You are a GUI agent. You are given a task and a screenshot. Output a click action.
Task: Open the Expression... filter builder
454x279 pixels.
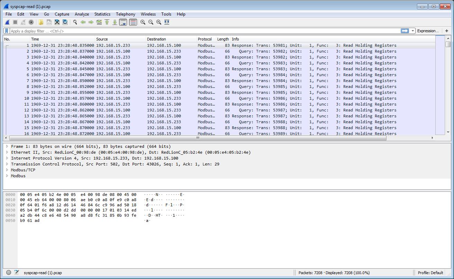428,31
